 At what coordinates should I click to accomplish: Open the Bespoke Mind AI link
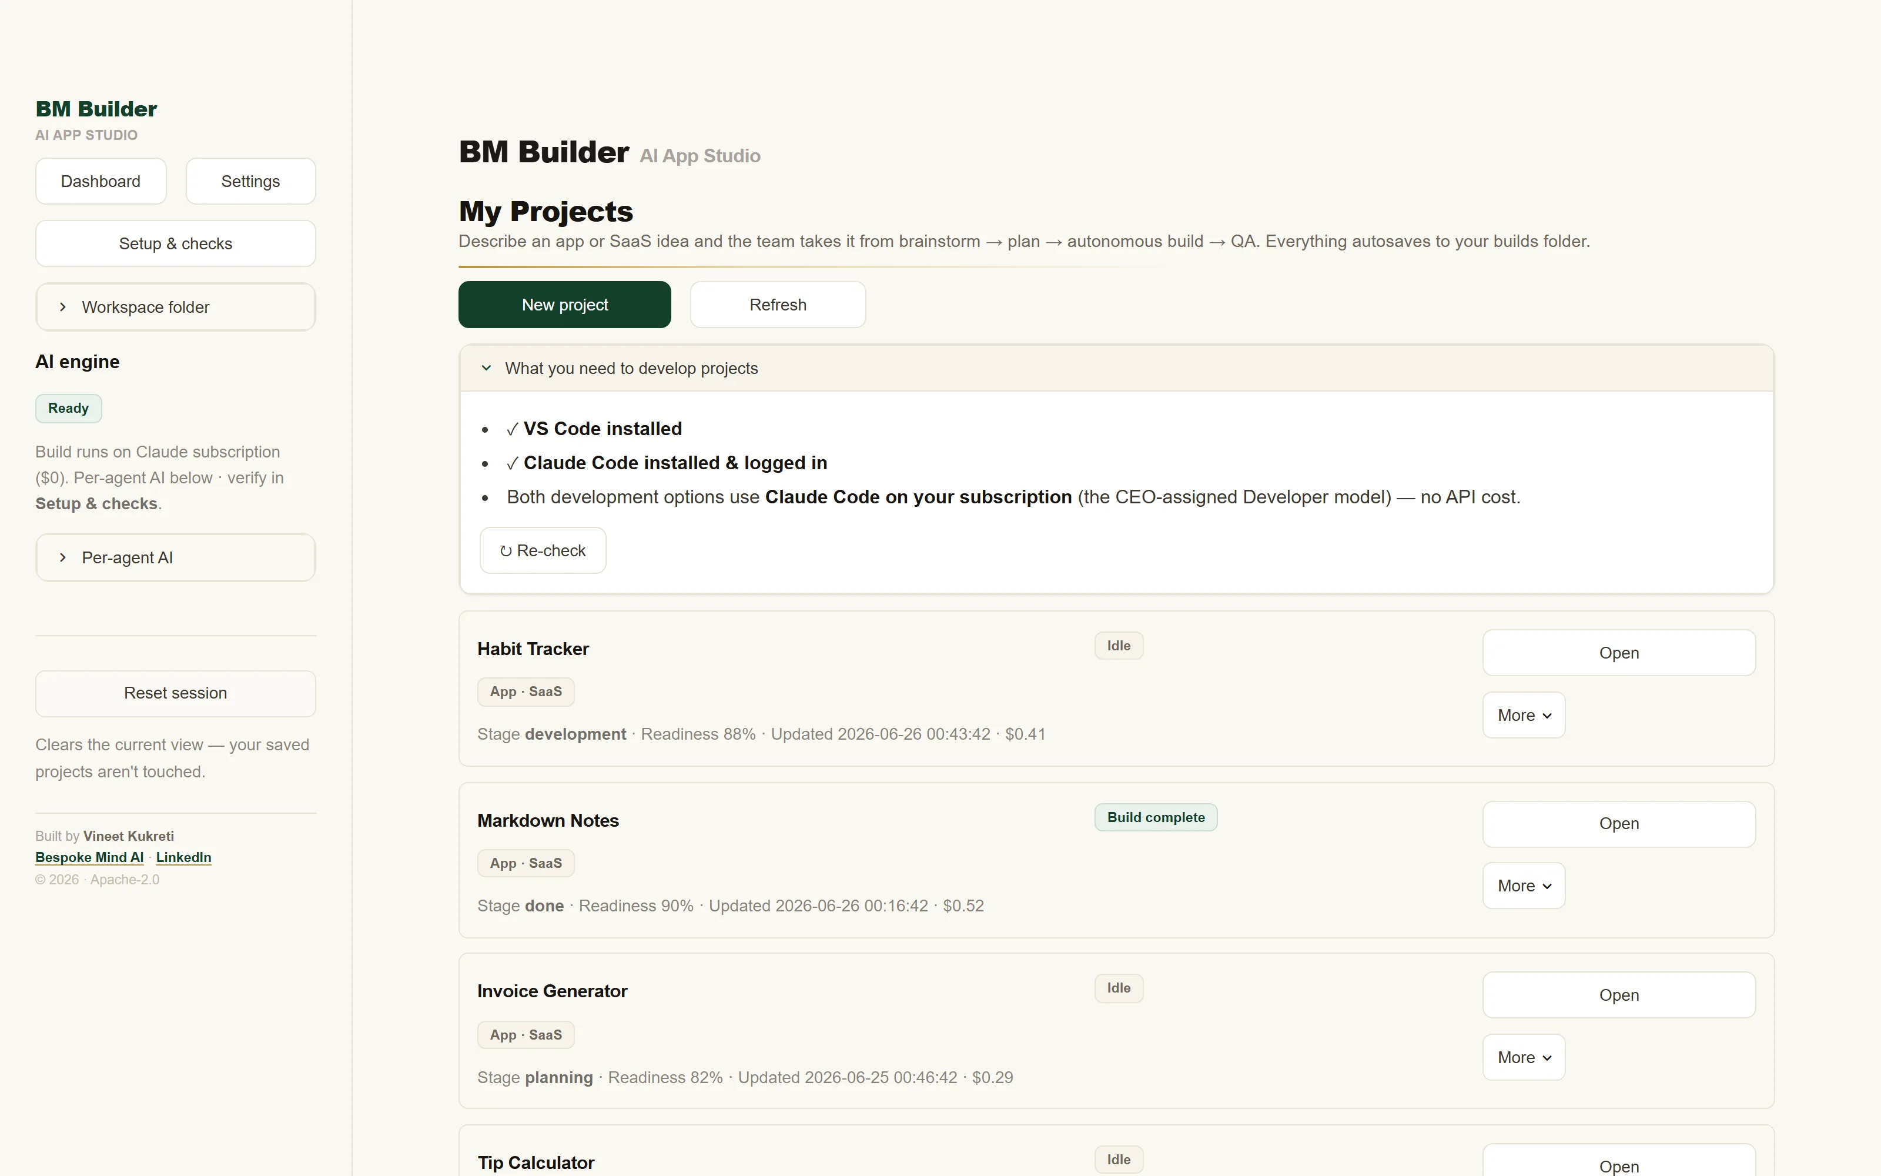(x=89, y=857)
